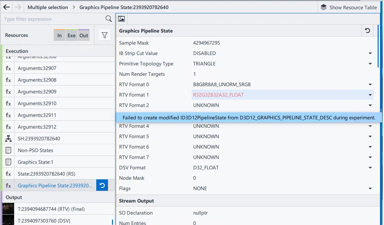Click the back navigation arrow
The width and height of the screenshot is (384, 225).
point(6,7)
